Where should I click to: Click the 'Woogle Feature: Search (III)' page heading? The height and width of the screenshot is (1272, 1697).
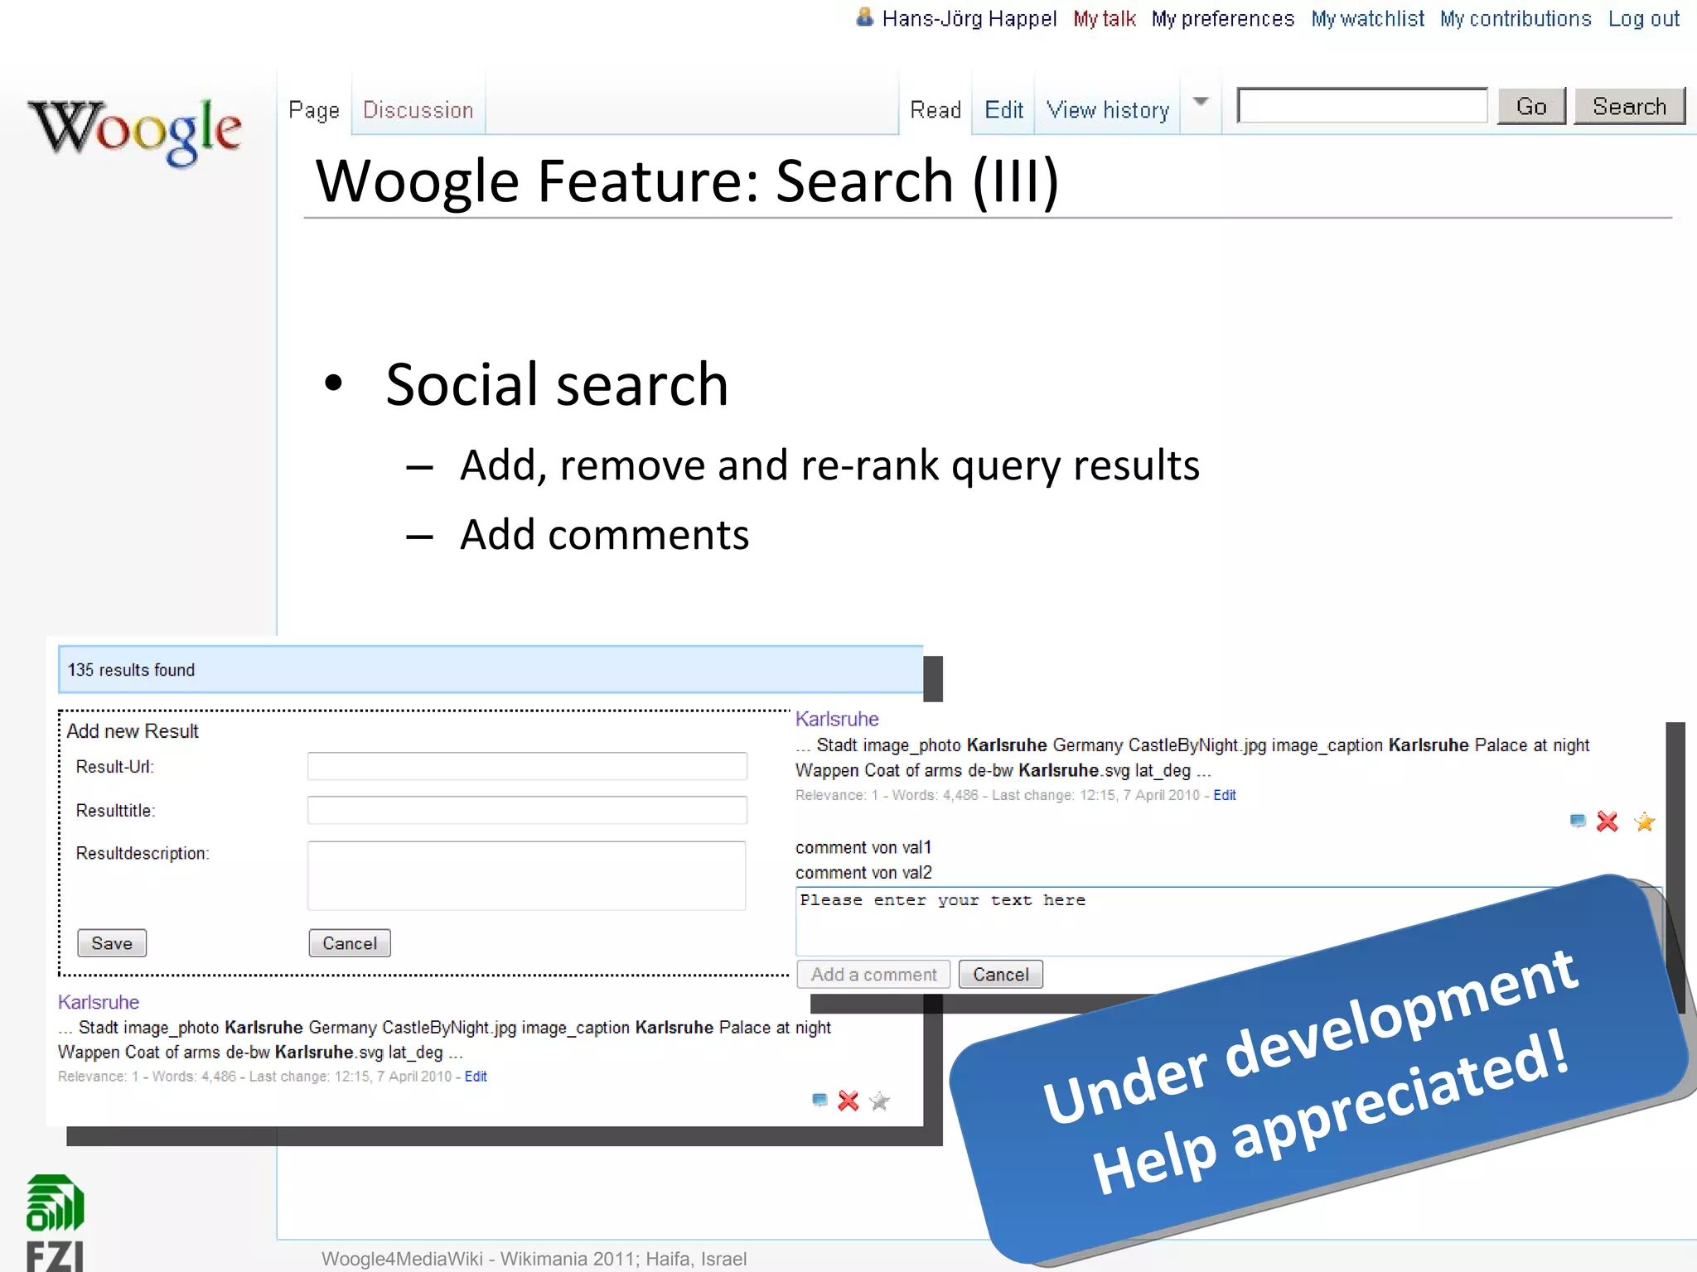tap(687, 181)
